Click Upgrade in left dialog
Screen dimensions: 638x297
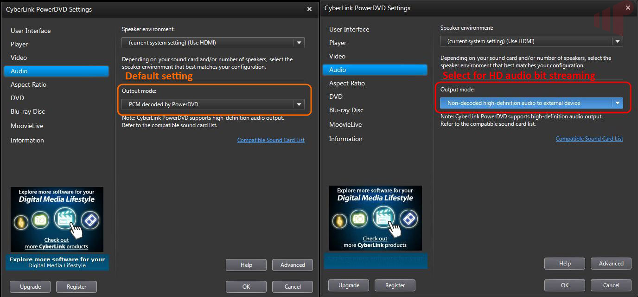point(30,287)
